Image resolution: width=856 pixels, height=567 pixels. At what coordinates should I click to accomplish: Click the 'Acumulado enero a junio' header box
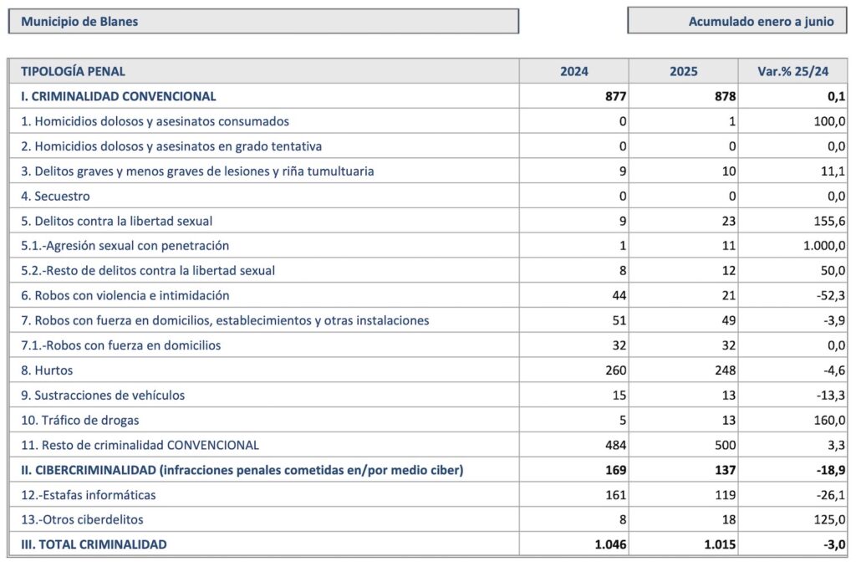(x=737, y=21)
